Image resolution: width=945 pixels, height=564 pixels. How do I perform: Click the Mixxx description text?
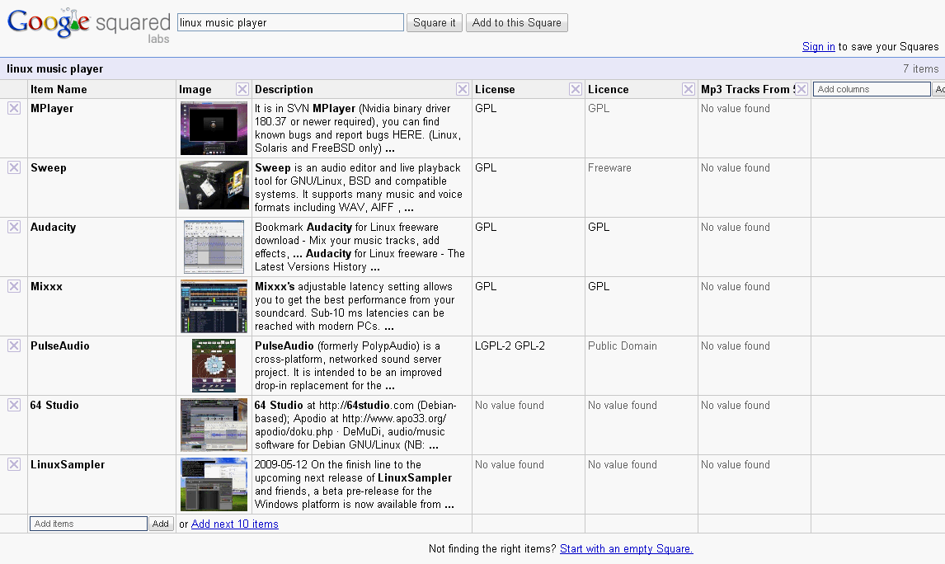pyautogui.click(x=355, y=306)
